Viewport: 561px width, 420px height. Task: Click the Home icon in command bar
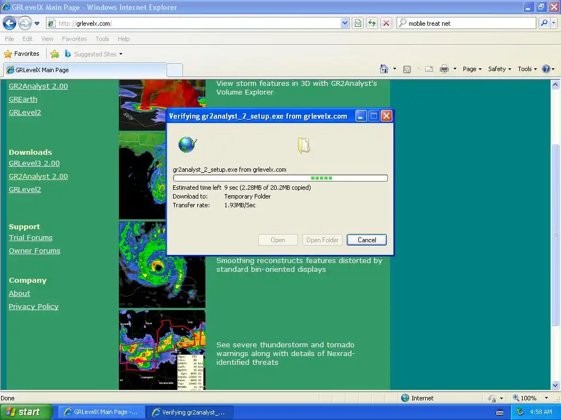pyautogui.click(x=384, y=69)
